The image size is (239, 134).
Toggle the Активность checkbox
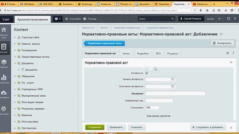tap(147, 73)
